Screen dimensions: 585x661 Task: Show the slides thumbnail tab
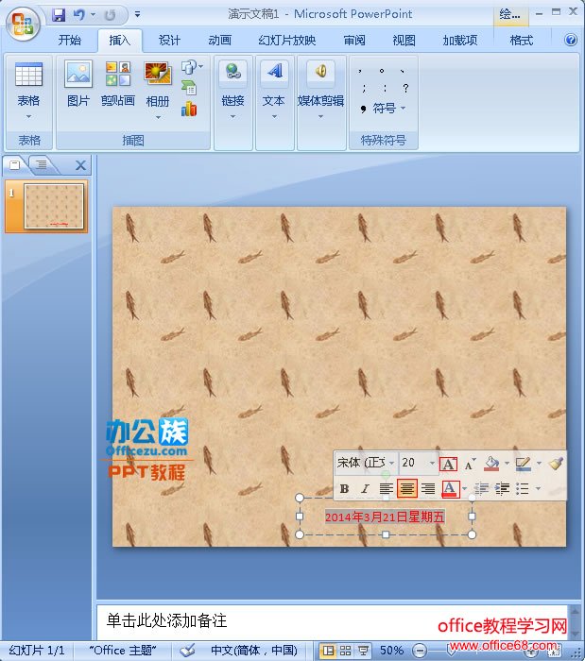click(x=15, y=164)
